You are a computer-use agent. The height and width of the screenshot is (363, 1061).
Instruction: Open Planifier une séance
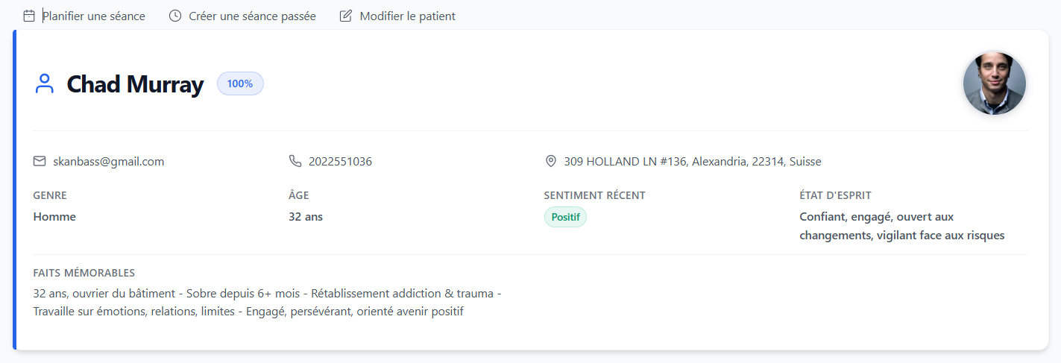[94, 16]
